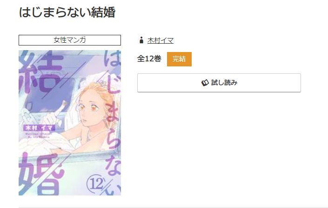Viewport: 328px width, 208px height.
Task: Click the orange 完結 badge
Action: [179, 59]
